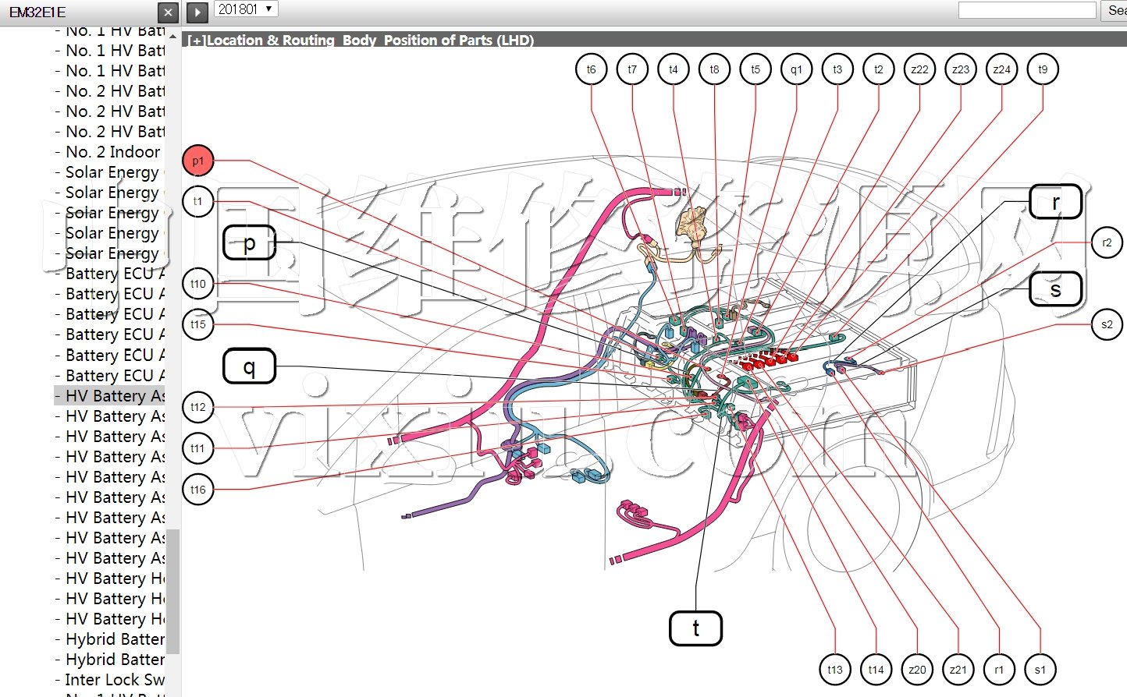Select the highlighted HV Battery As tree item

click(x=115, y=396)
